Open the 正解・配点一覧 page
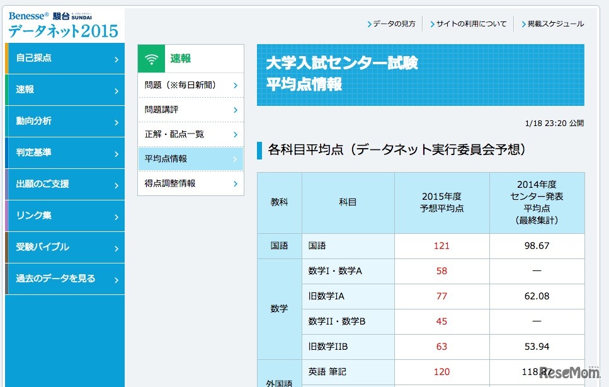The image size is (609, 387). coord(188,134)
